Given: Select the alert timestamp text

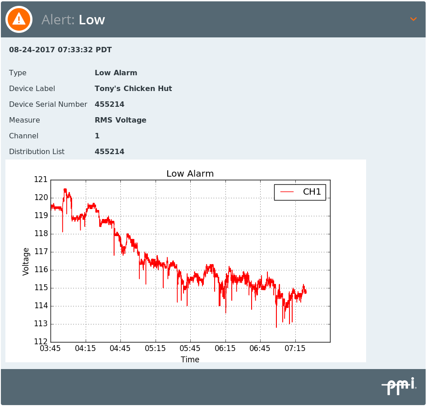Looking at the screenshot, I should click(60, 50).
